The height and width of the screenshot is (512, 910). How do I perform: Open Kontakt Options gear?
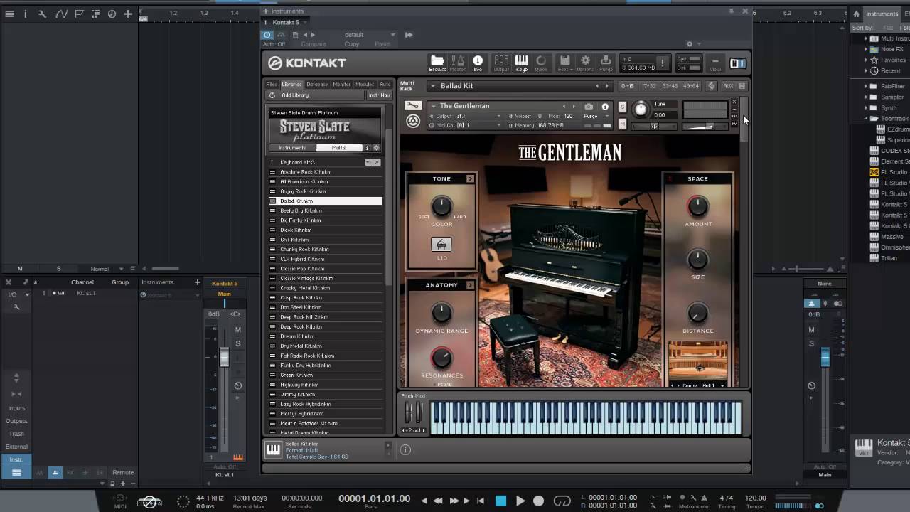pos(585,63)
